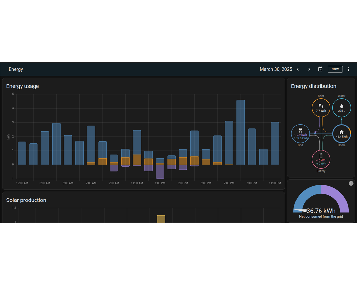Click the Solar circle in Energy distribution
This screenshot has width=357, height=285.
[321, 108]
